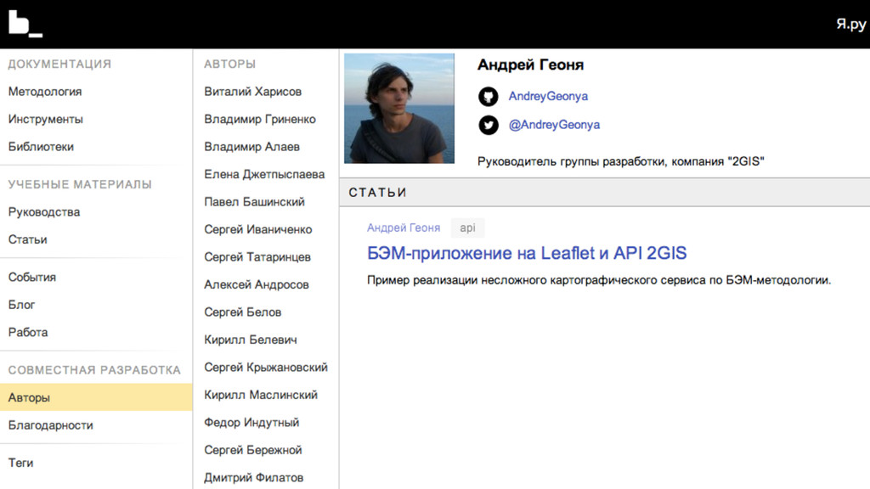
Task: Click the BEM logo in header
Action: pos(25,24)
